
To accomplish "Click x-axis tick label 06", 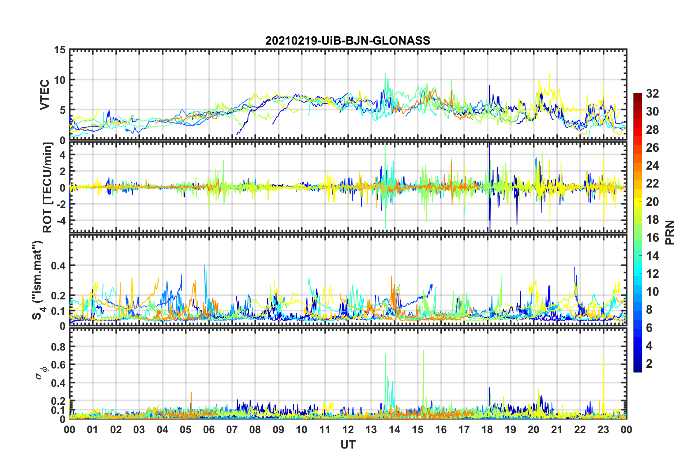I will [x=209, y=430].
